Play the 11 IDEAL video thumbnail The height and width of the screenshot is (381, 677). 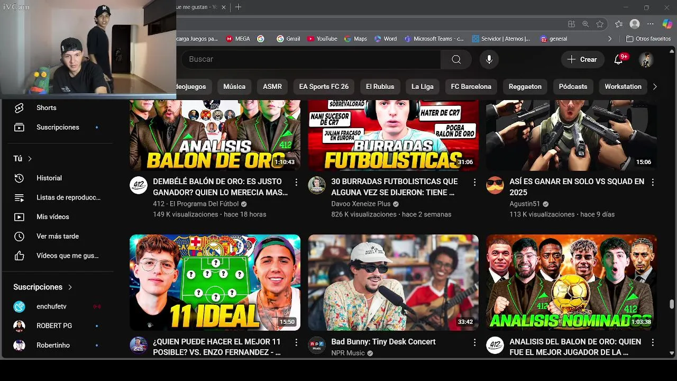point(215,283)
